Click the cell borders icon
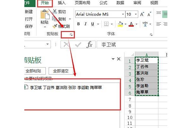The image size is (192, 128). [106, 24]
